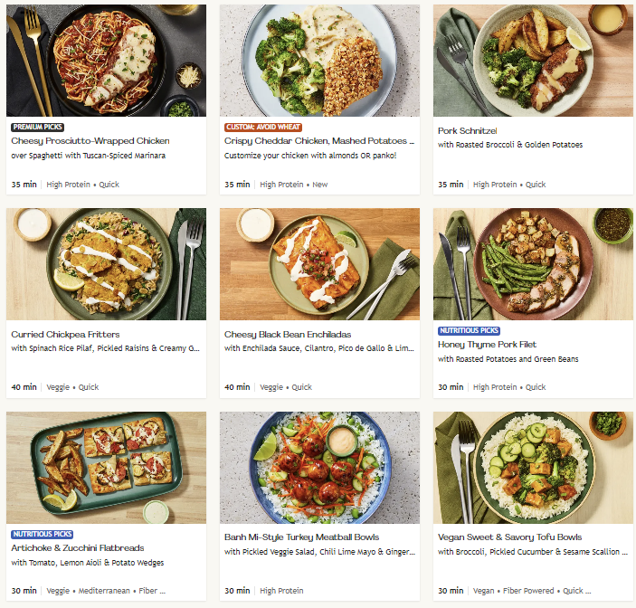Image resolution: width=636 pixels, height=608 pixels.
Task: Click Nutritious Picks badge on Honey Thyme Pork
Action: click(470, 331)
